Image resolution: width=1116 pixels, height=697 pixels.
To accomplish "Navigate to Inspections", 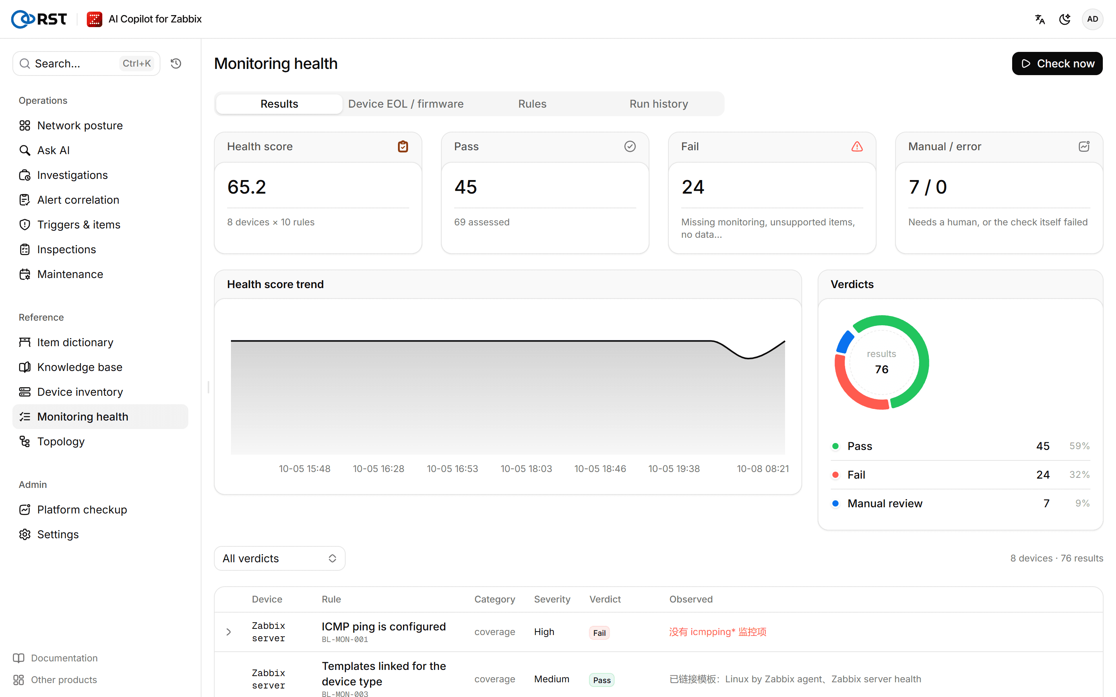I will [100, 249].
